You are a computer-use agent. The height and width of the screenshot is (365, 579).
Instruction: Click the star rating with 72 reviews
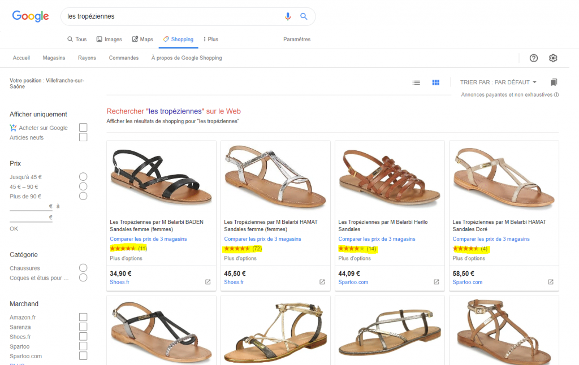coord(243,249)
